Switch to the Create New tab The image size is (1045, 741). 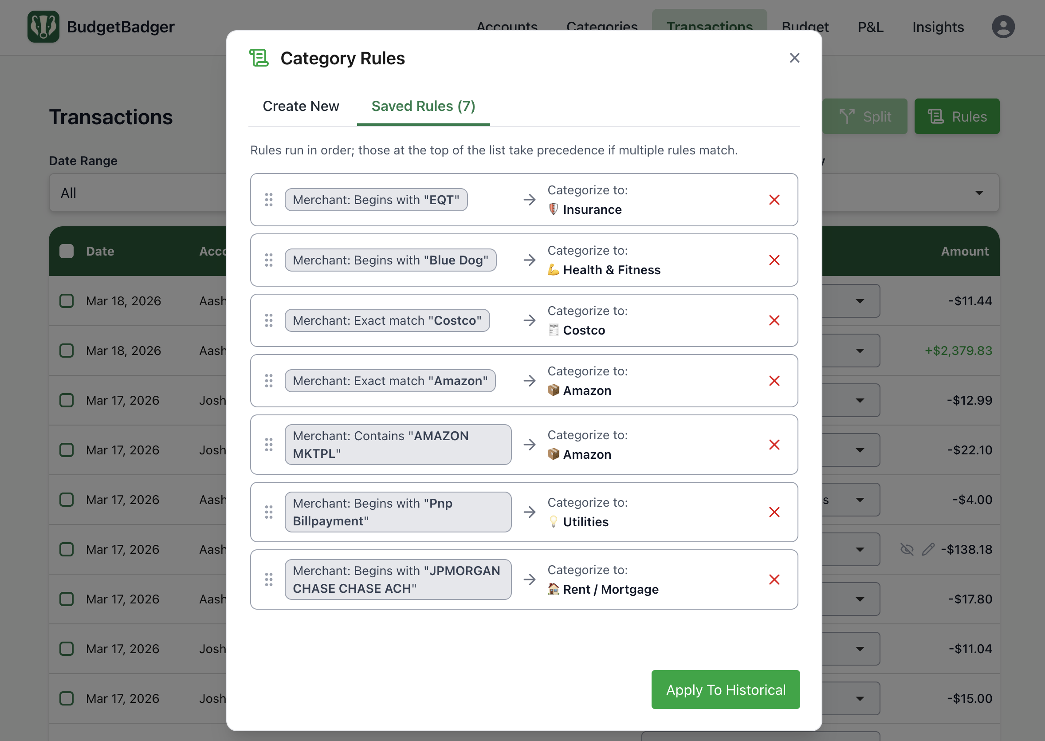[301, 106]
